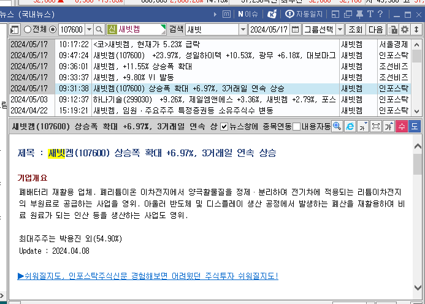Click the duplicate window icon
The width and height of the screenshot is (425, 304).
[348, 14]
